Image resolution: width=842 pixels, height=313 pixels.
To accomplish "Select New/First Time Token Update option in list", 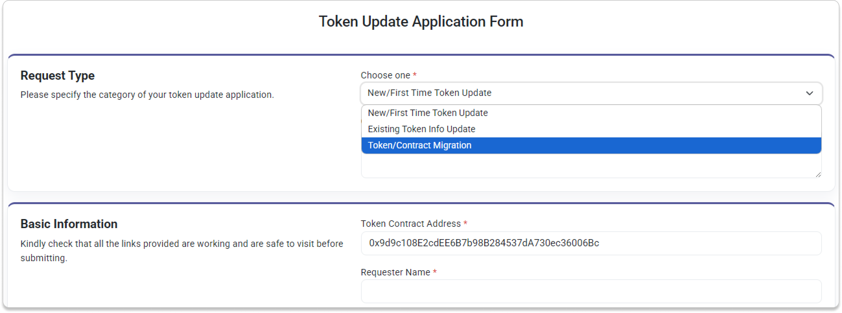I will pyautogui.click(x=427, y=113).
